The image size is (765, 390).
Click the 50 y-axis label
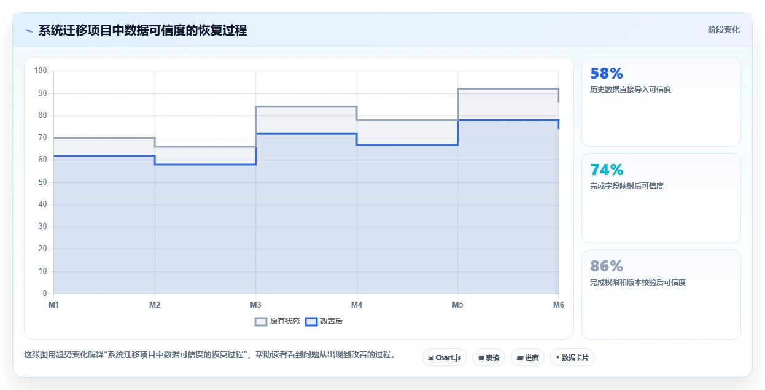[42, 182]
